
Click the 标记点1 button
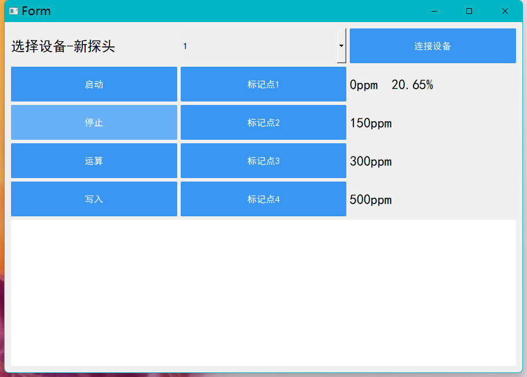tap(263, 84)
